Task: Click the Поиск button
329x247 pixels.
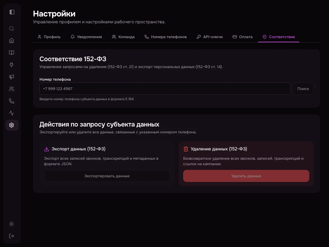Action: 303,88
